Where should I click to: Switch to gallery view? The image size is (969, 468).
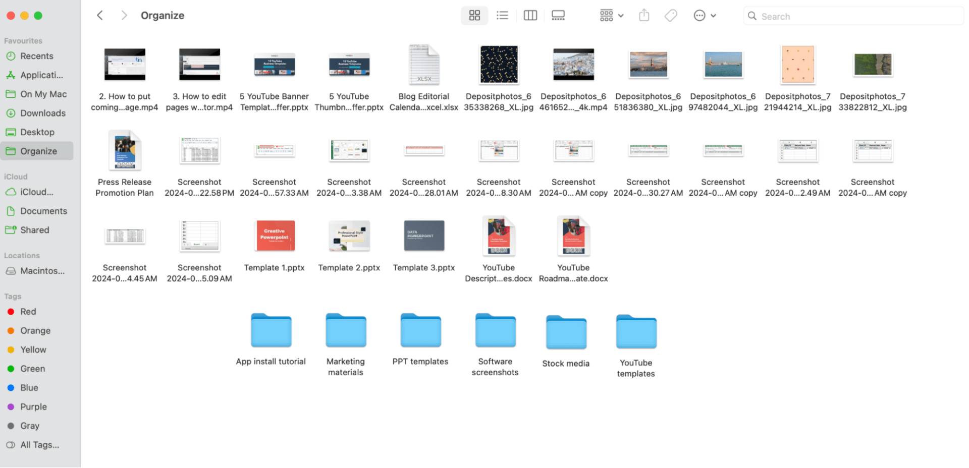click(x=558, y=15)
